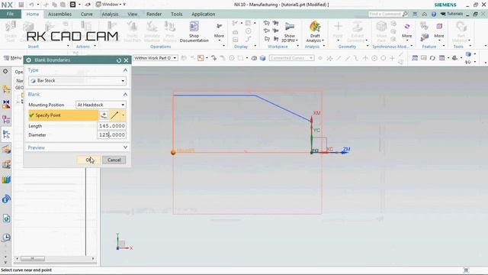Open Assembly Navigator sidebar icon

click(x=6, y=90)
